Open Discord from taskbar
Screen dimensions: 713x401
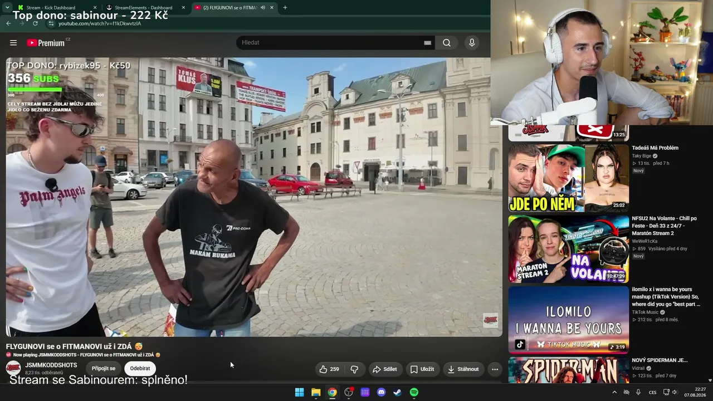[381, 392]
